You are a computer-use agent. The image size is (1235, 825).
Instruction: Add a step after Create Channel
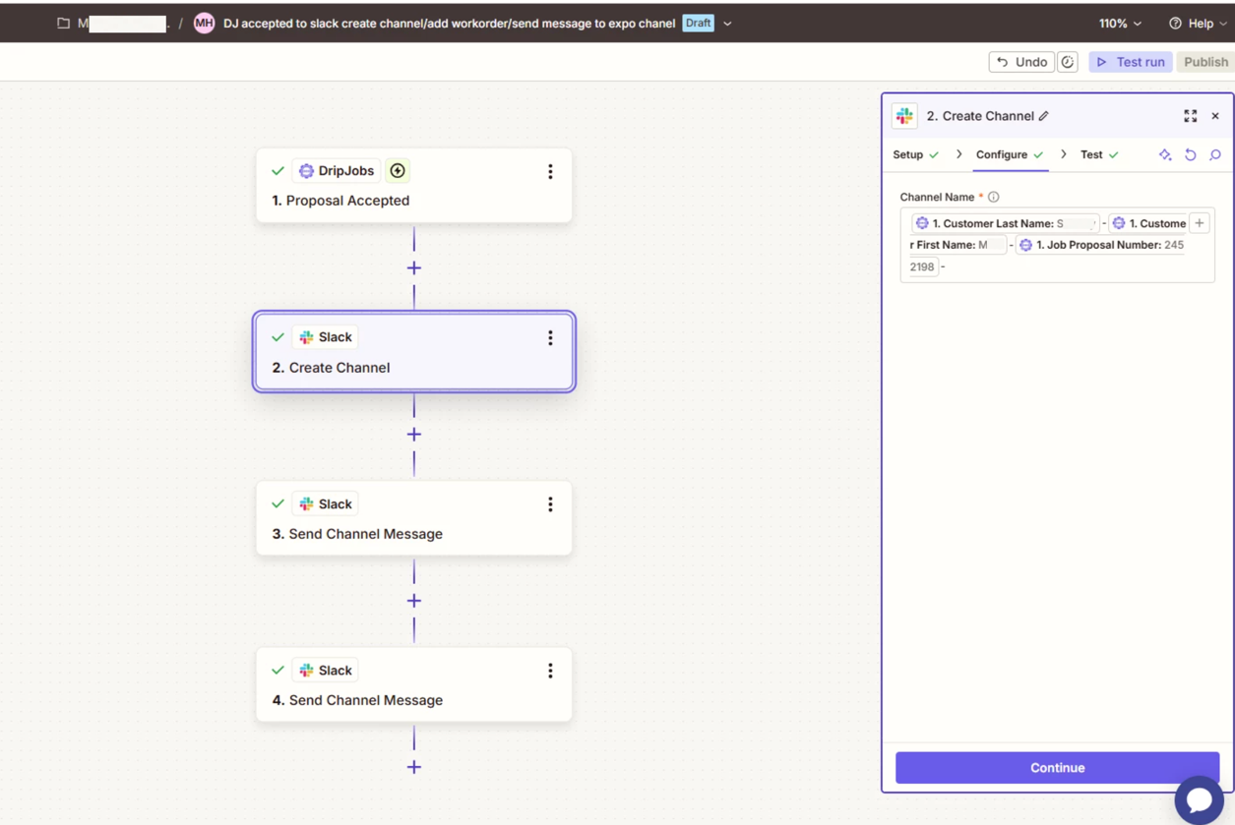pos(414,435)
